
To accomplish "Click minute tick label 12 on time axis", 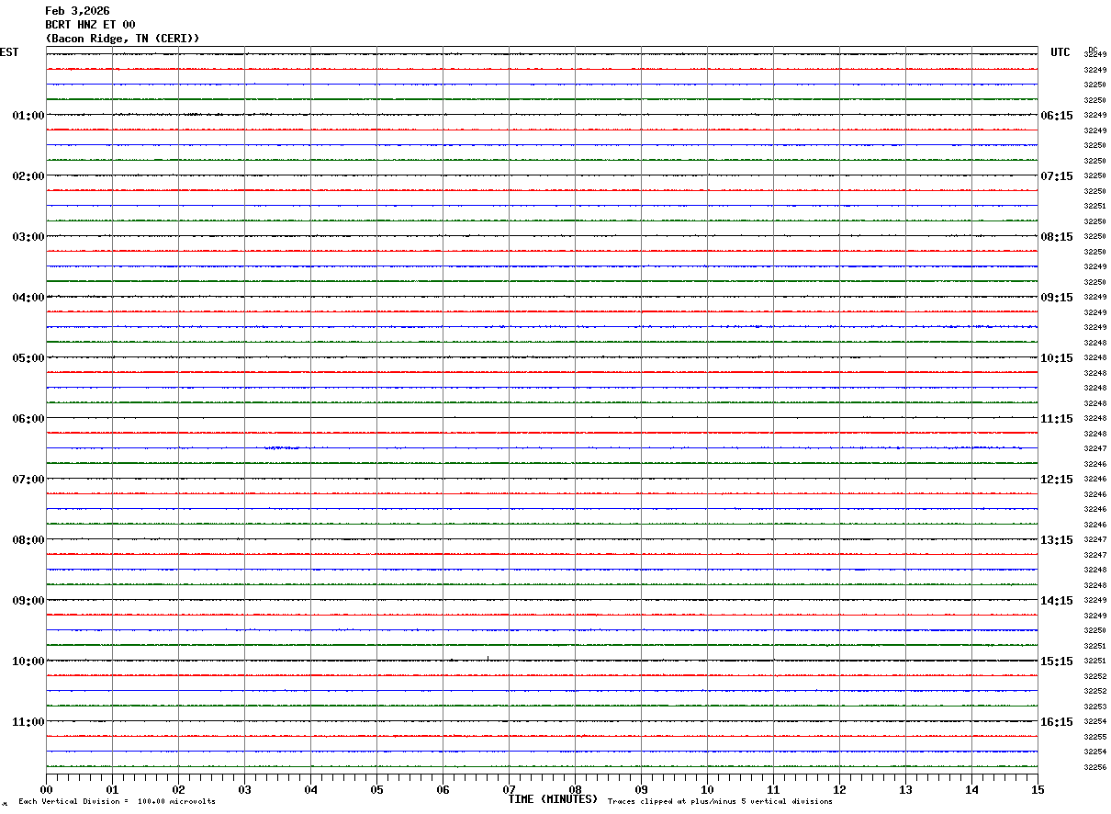I will coord(839,789).
